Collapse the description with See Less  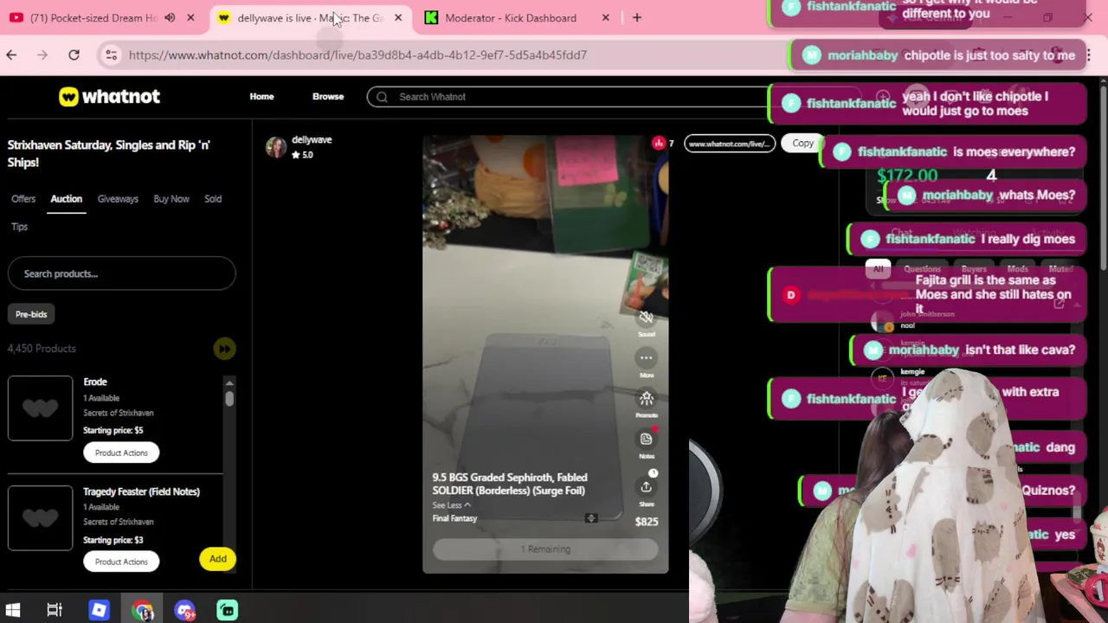click(451, 505)
